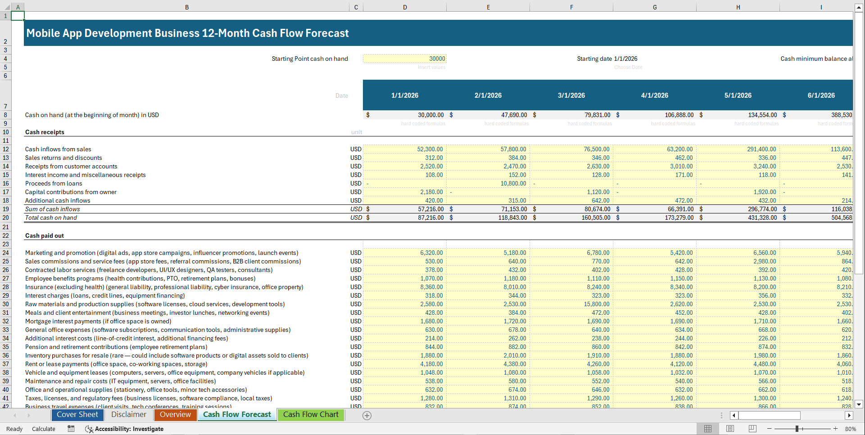Click Calculate in the status bar
Viewport: 865px width, 435px height.
pos(43,429)
